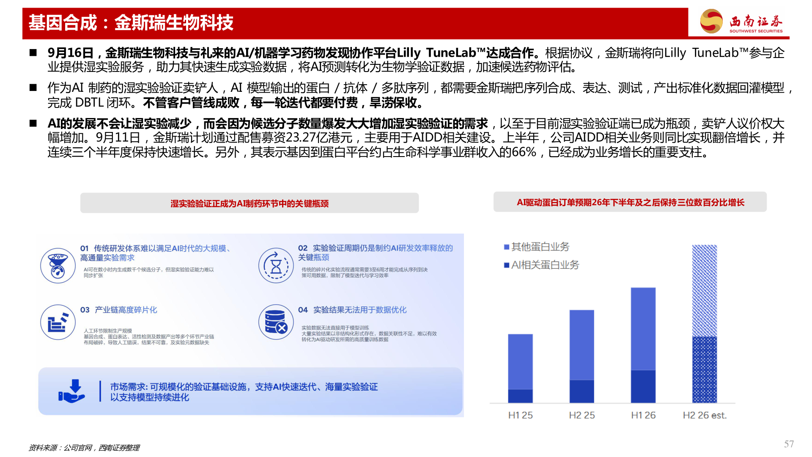Image resolution: width=812 pixels, height=457 pixels.
Task: Click the slide title 基因合成：金斯瑞生物科技
Action: click(x=131, y=23)
